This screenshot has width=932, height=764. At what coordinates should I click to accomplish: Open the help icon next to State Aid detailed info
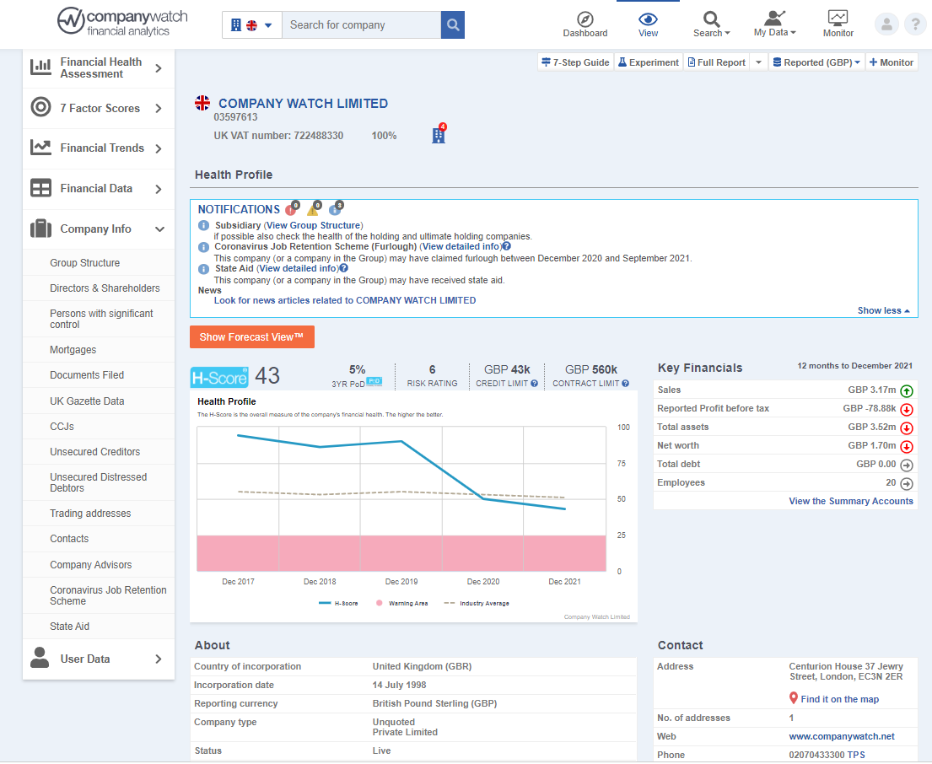343,268
